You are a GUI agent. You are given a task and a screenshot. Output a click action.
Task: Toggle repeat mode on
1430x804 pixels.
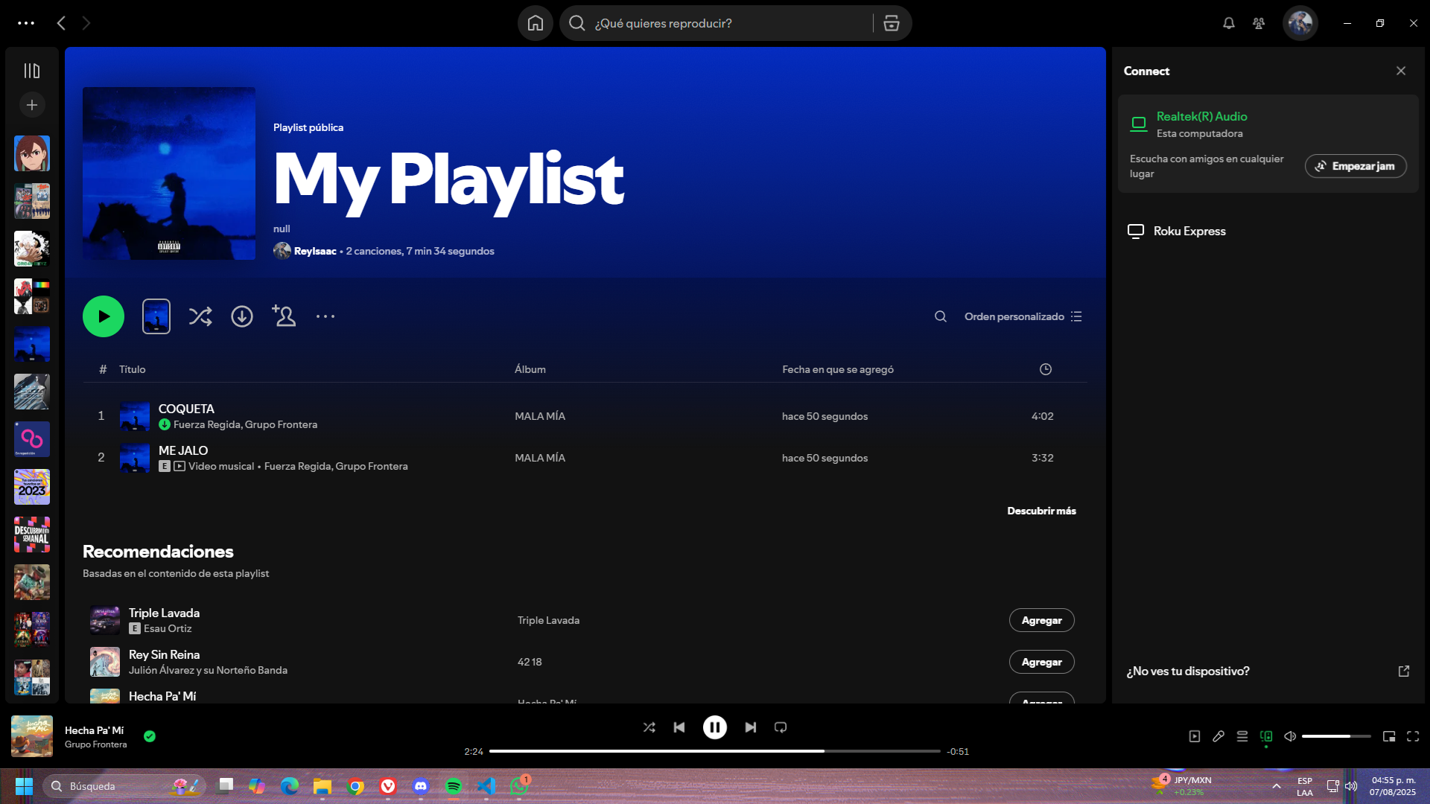780,727
